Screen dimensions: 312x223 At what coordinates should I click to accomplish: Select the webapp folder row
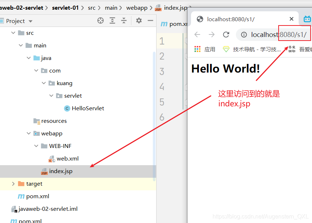click(48, 133)
